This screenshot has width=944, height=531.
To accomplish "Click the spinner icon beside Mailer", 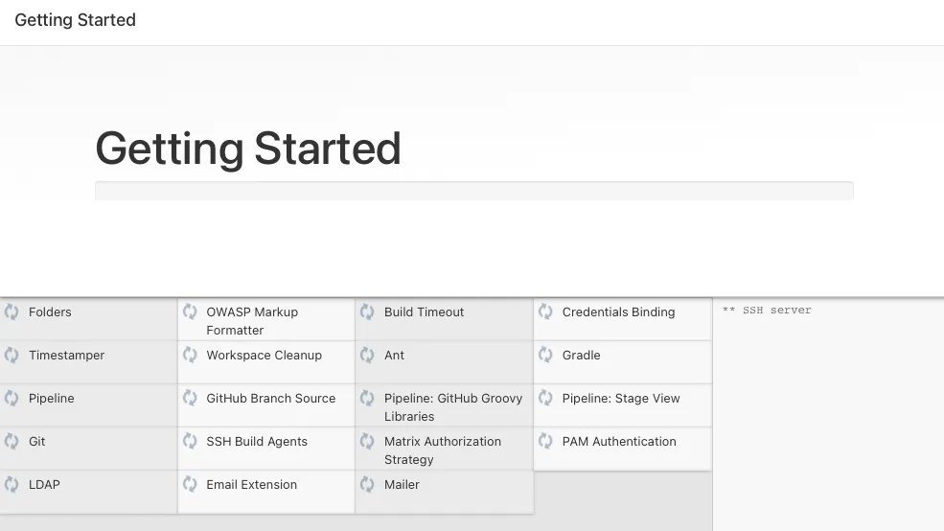I will tap(367, 485).
